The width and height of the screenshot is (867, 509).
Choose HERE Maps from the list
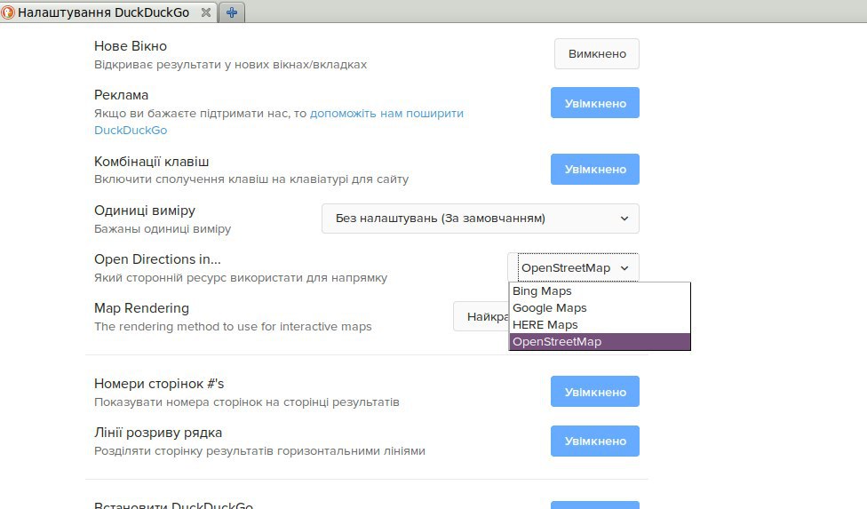click(x=600, y=324)
